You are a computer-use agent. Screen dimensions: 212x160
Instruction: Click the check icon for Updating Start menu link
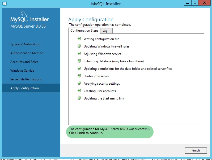79,98
